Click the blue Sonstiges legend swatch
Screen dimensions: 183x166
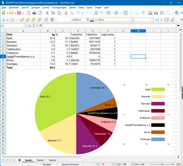coord(158,139)
